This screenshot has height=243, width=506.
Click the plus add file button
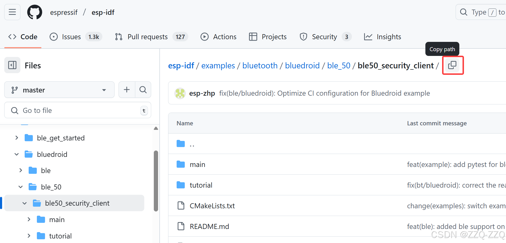[x=127, y=90]
